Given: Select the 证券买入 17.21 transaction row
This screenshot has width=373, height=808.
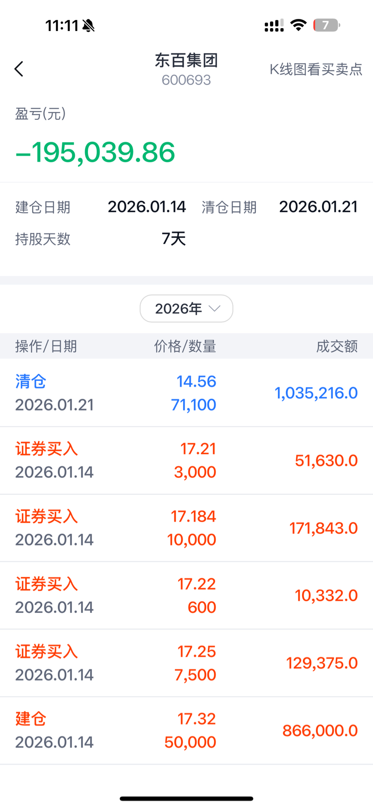Looking at the screenshot, I should point(186,461).
